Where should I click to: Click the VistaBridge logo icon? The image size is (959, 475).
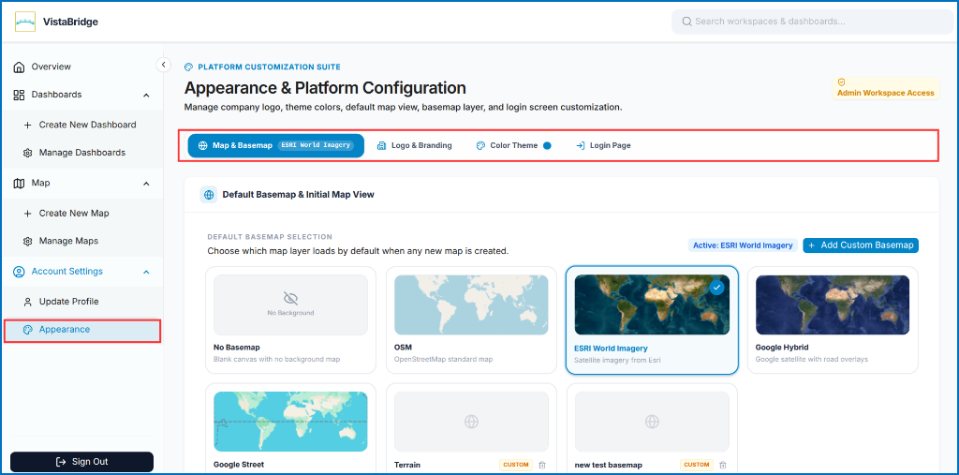[25, 22]
